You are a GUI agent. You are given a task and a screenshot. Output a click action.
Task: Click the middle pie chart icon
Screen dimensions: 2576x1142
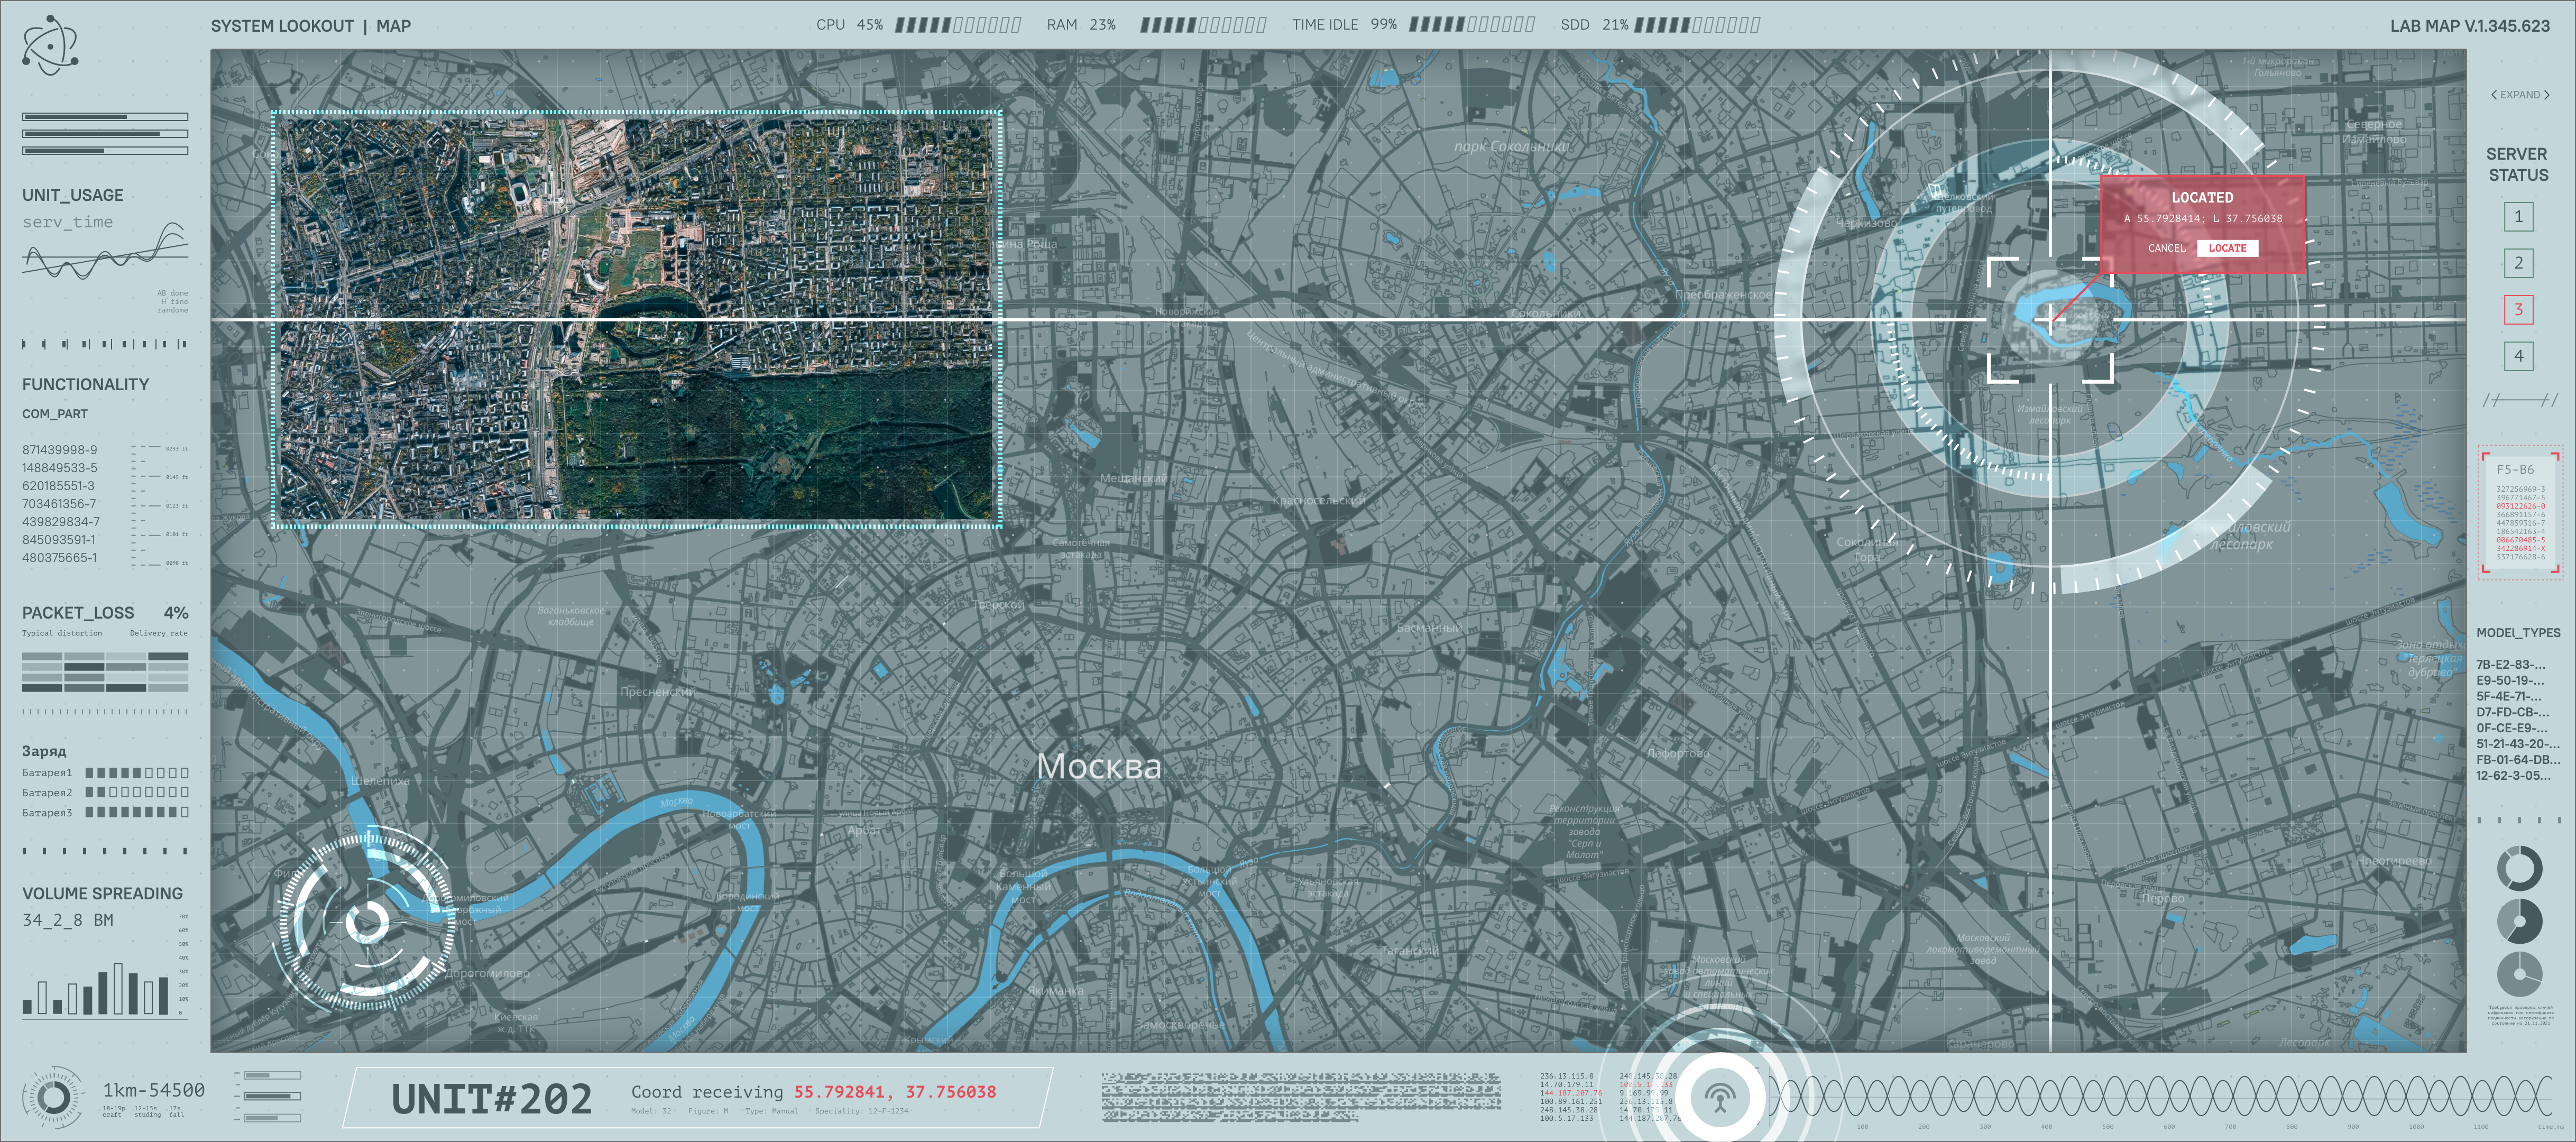point(2519,921)
